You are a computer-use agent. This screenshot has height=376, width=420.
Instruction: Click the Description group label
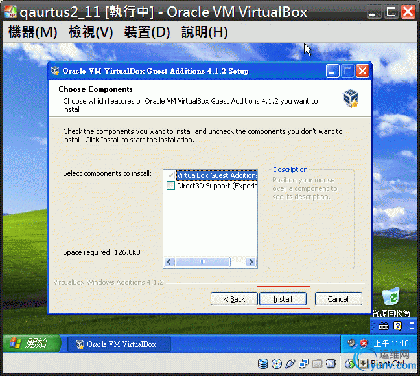click(x=290, y=170)
